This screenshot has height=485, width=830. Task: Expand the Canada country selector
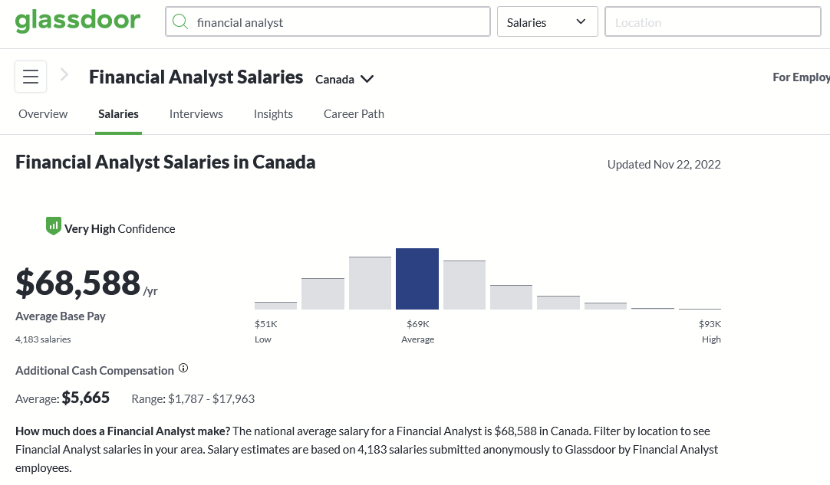click(344, 79)
